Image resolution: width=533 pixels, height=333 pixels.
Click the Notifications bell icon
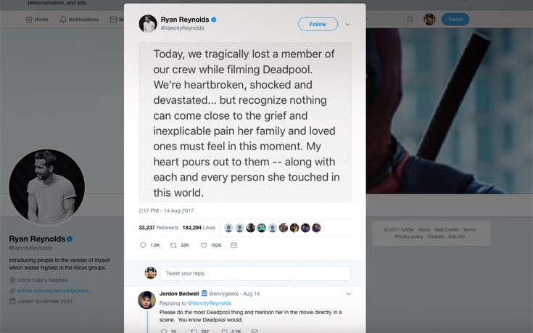point(63,20)
